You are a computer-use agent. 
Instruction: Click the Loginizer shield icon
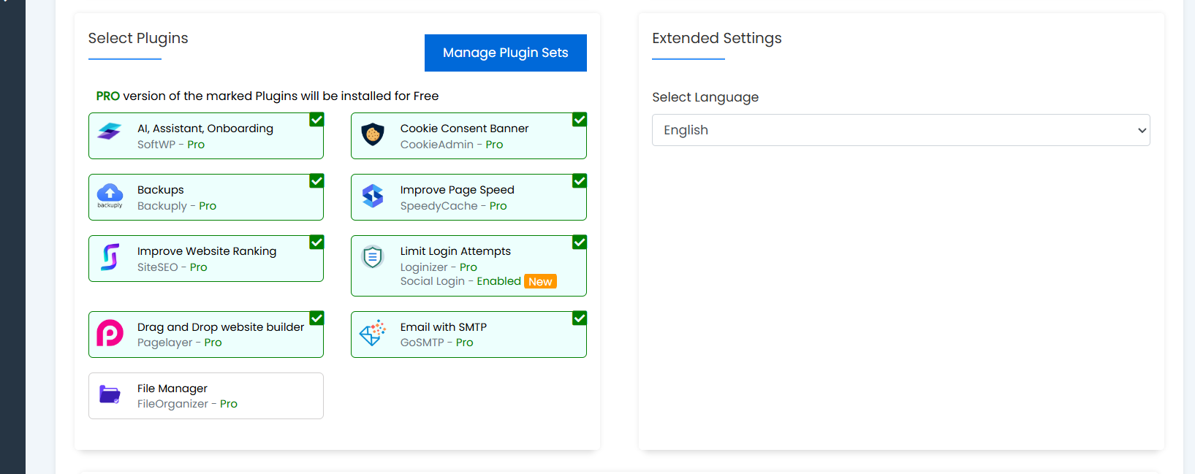(x=373, y=256)
